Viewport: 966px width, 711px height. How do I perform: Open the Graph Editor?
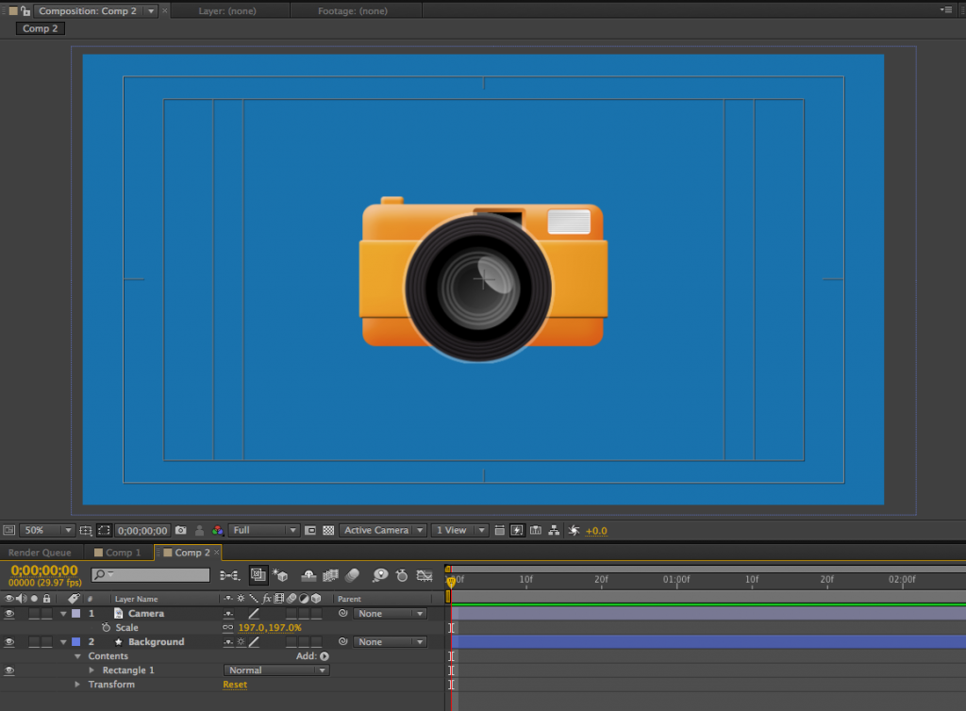pos(425,575)
